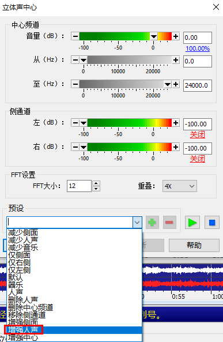Image resolution: width=223 pixels, height=342 pixels.
Task: Select preset 仅左侧
Action: coord(74,270)
